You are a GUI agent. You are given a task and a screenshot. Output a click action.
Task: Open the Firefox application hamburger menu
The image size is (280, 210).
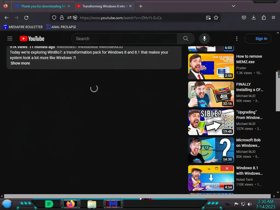tap(273, 17)
